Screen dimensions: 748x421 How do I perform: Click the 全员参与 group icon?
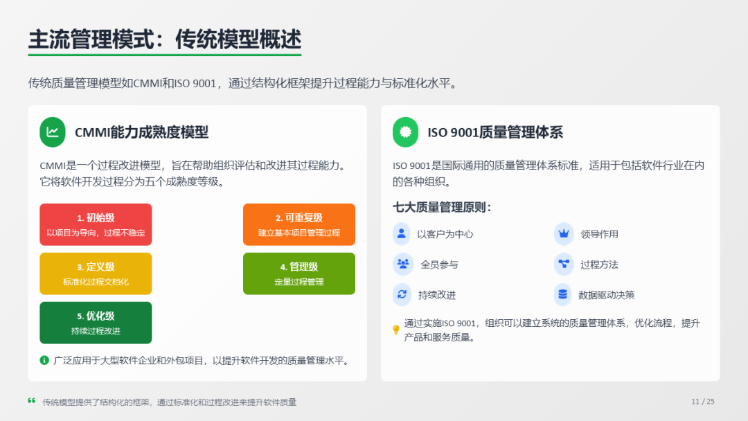(402, 264)
